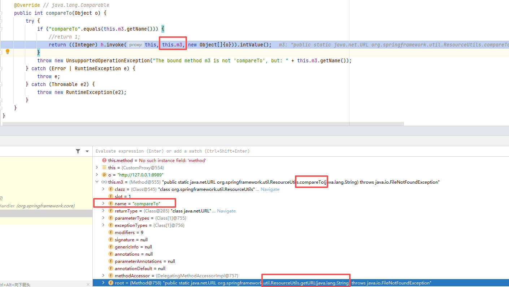Image resolution: width=509 pixels, height=287 pixels.
Task: Click the red error icon for this.method
Action: pyautogui.click(x=104, y=160)
